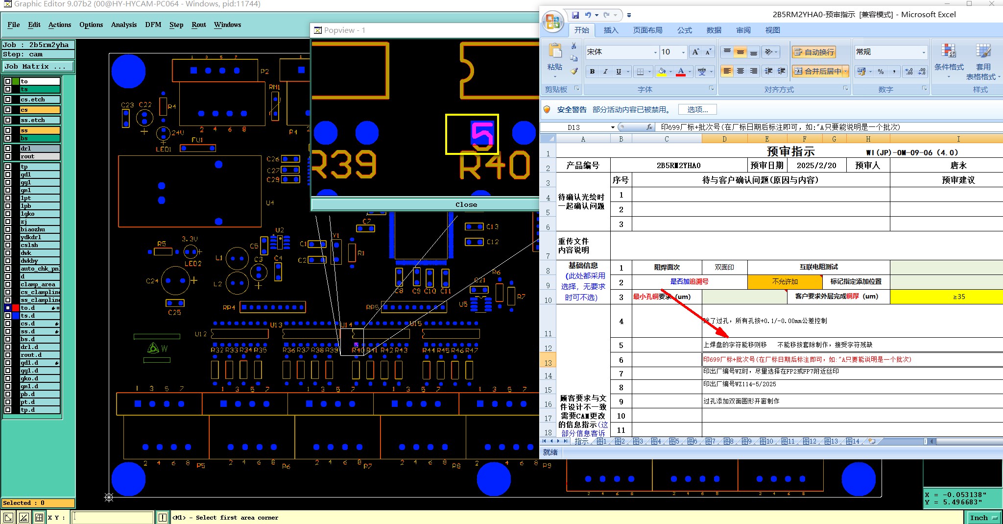Open sheet tab 图1
Image resolution: width=1003 pixels, height=524 pixels.
[x=602, y=442]
